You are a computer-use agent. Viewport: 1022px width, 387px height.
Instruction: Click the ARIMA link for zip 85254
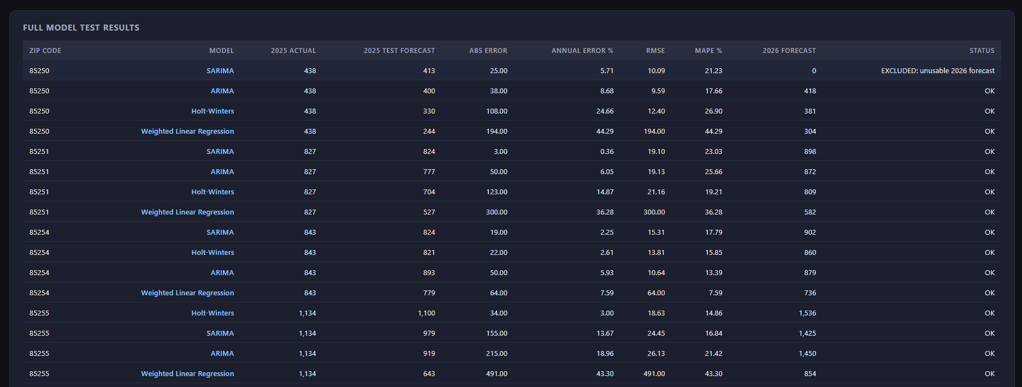(x=222, y=273)
